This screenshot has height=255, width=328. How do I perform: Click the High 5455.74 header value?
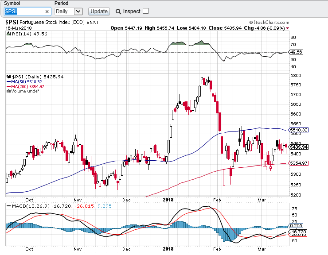tap(159, 28)
